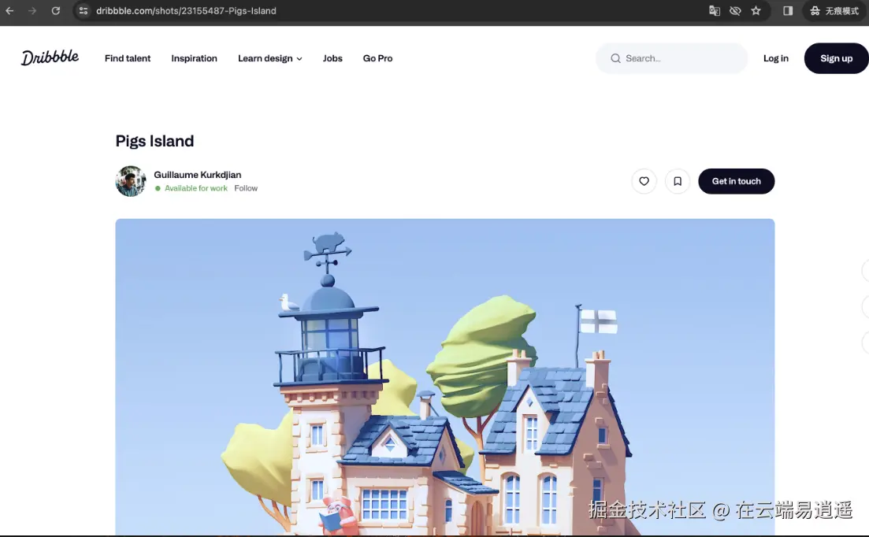Screen dimensions: 869x537
Task: Open the Pigs Island shot image
Action: [445, 376]
